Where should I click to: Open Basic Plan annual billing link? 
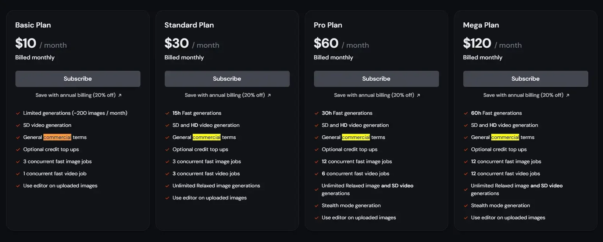click(75, 95)
